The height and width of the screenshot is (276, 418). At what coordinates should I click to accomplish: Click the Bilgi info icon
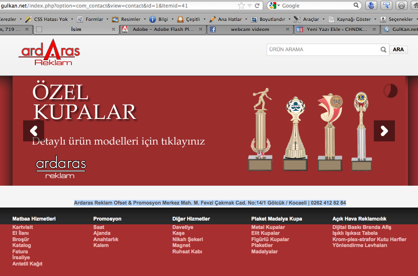153,19
